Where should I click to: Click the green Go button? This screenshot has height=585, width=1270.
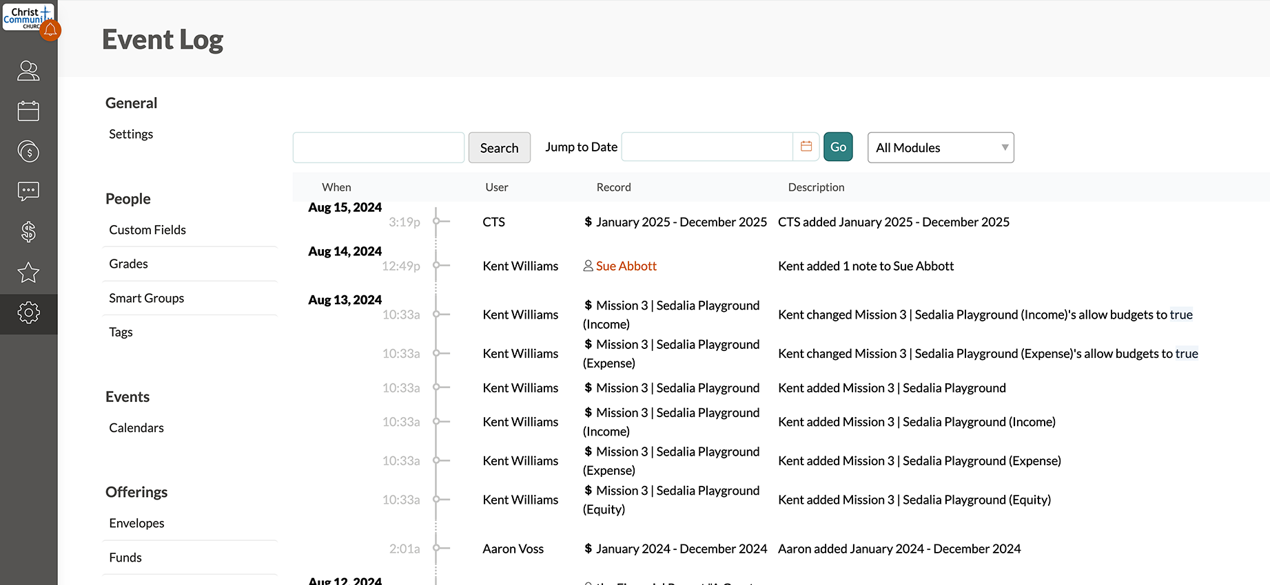point(838,147)
